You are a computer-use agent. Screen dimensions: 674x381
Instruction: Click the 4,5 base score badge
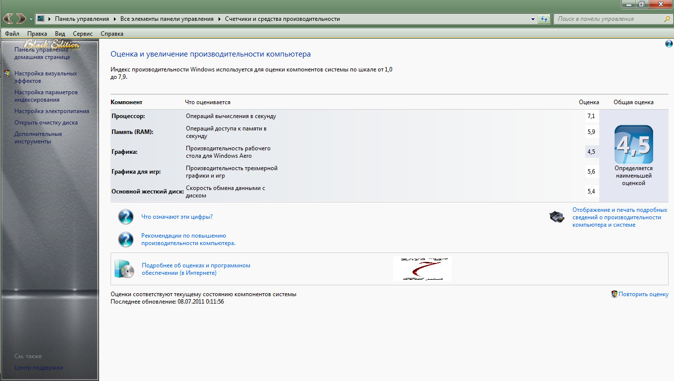(634, 144)
